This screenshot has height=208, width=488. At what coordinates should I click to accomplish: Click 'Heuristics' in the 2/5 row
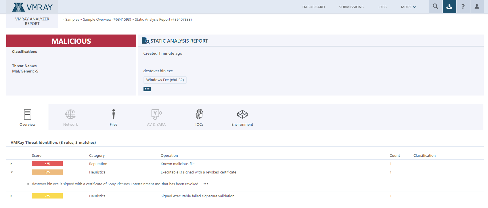tap(97, 196)
